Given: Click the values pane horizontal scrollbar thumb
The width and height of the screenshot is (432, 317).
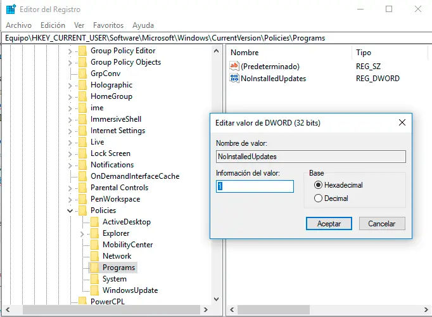Looking at the screenshot, I should (x=274, y=310).
